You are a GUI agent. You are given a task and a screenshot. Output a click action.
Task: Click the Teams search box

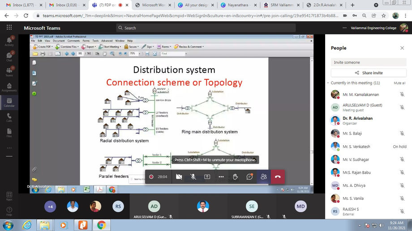tap(206, 28)
